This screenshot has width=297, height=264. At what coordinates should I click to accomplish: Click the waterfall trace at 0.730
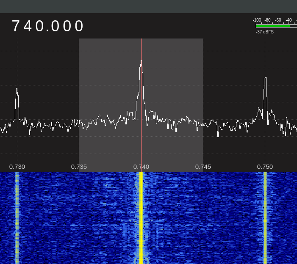pos(17,218)
